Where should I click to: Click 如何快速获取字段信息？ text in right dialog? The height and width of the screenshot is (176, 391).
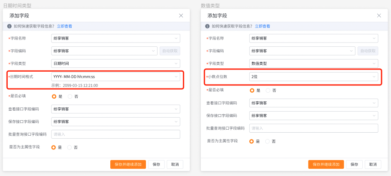coord(232,26)
